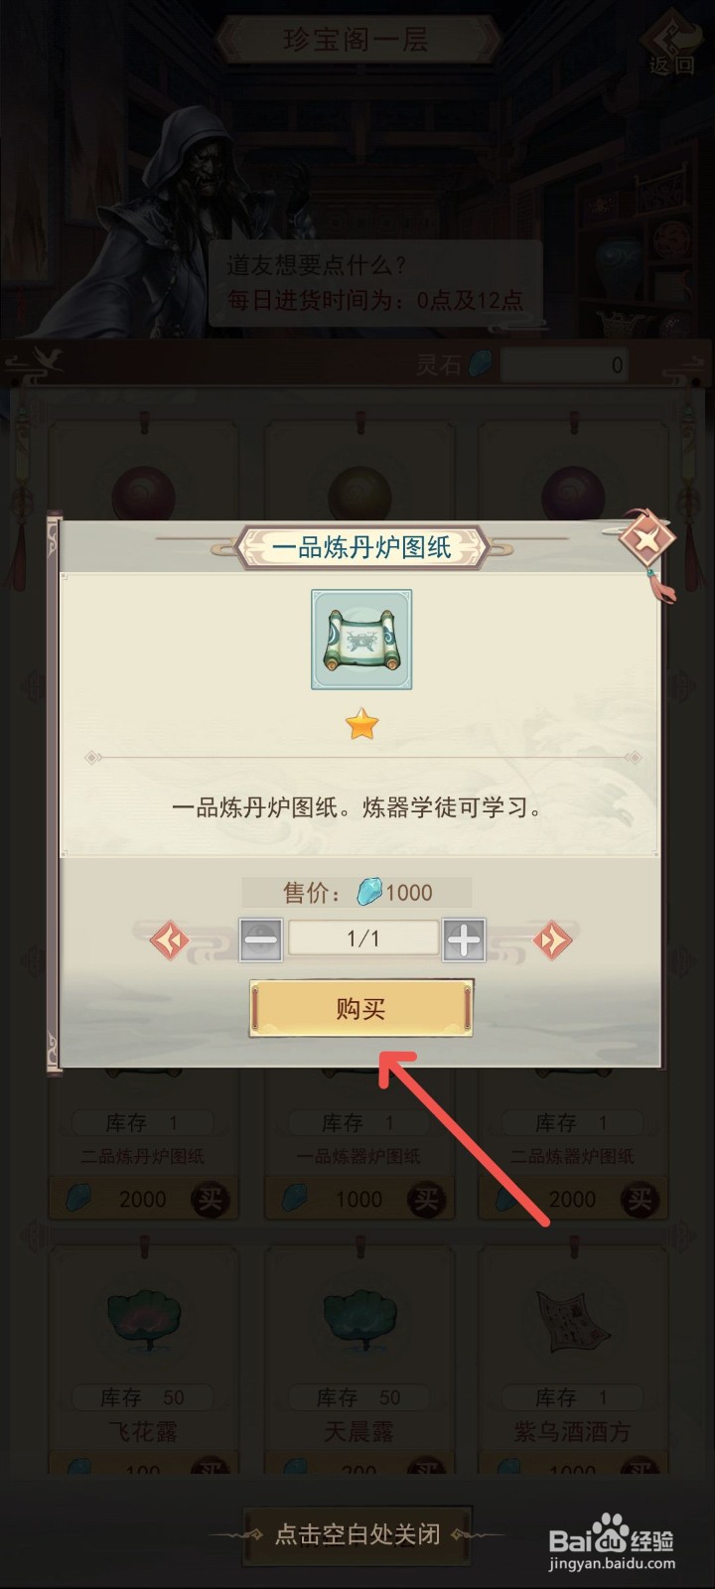This screenshot has width=715, height=1589.
Task: Buy the 二品炼丹炉图纸 with its 买 button
Action: point(210,1200)
